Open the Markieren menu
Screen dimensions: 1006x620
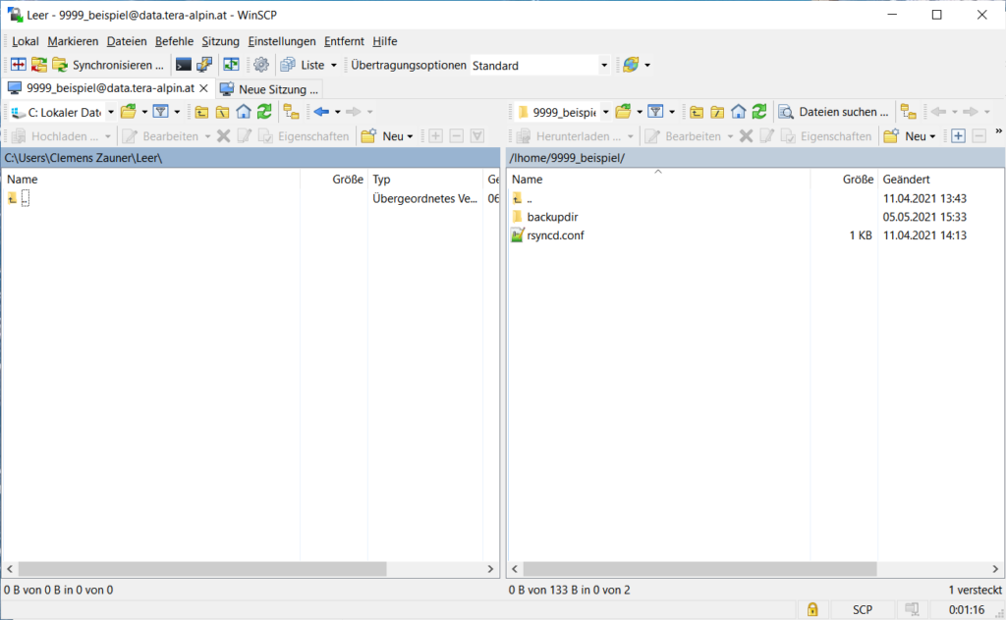[x=73, y=41]
